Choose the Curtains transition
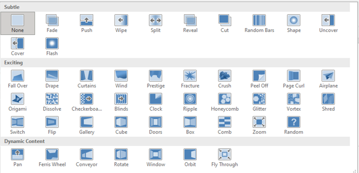Screen dimensions: 359x173 (x=87, y=79)
